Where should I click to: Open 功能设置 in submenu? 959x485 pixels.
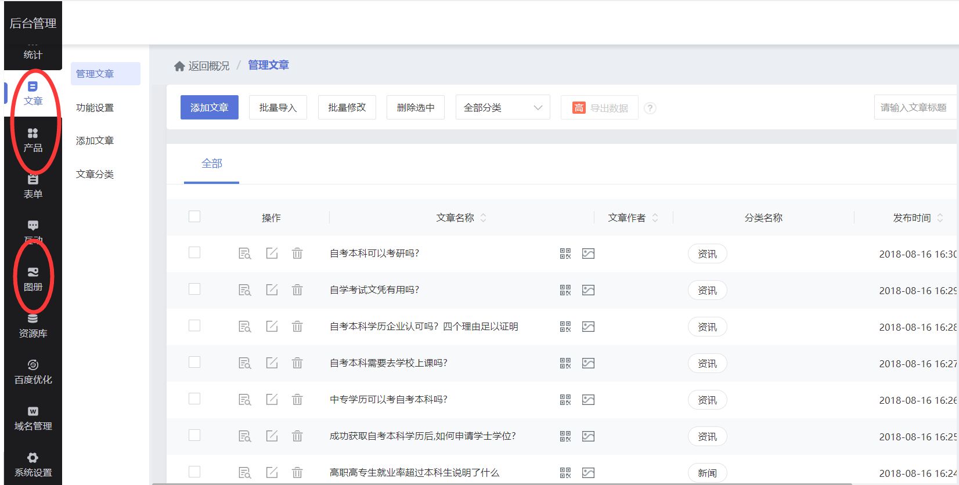(95, 108)
